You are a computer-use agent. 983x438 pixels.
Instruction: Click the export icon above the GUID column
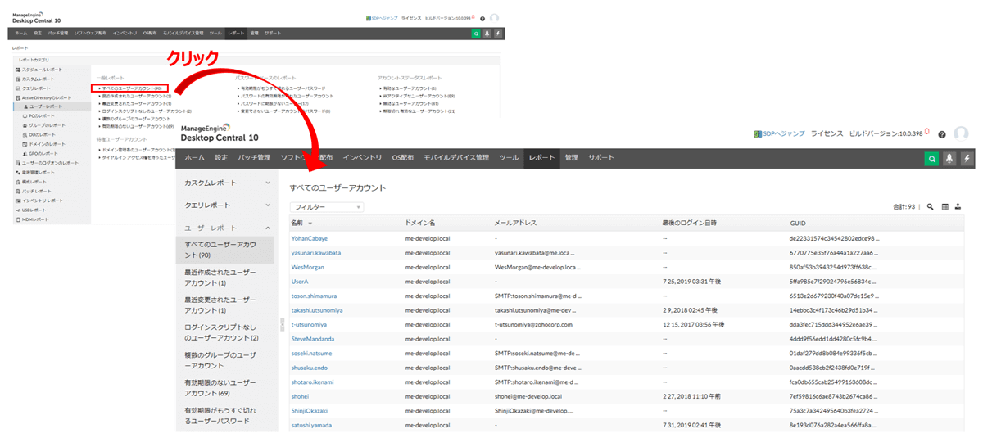[958, 207]
